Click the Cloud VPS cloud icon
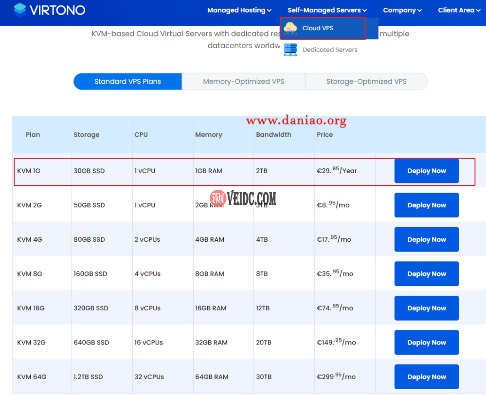This screenshot has width=486, height=396. [290, 28]
